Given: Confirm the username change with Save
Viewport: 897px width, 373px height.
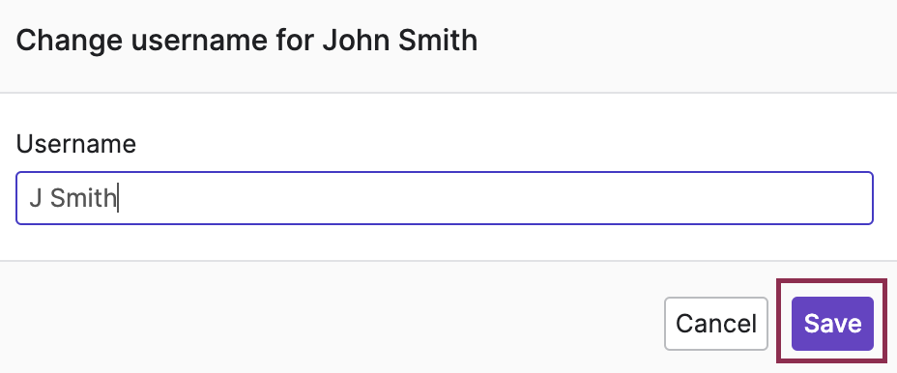Looking at the screenshot, I should (832, 324).
